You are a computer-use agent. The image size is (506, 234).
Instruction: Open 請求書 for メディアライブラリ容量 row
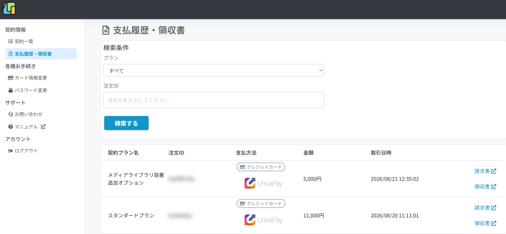(x=485, y=171)
